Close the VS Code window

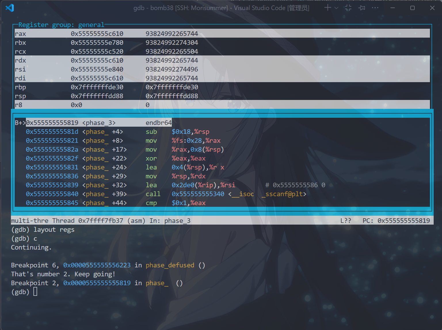(x=432, y=8)
